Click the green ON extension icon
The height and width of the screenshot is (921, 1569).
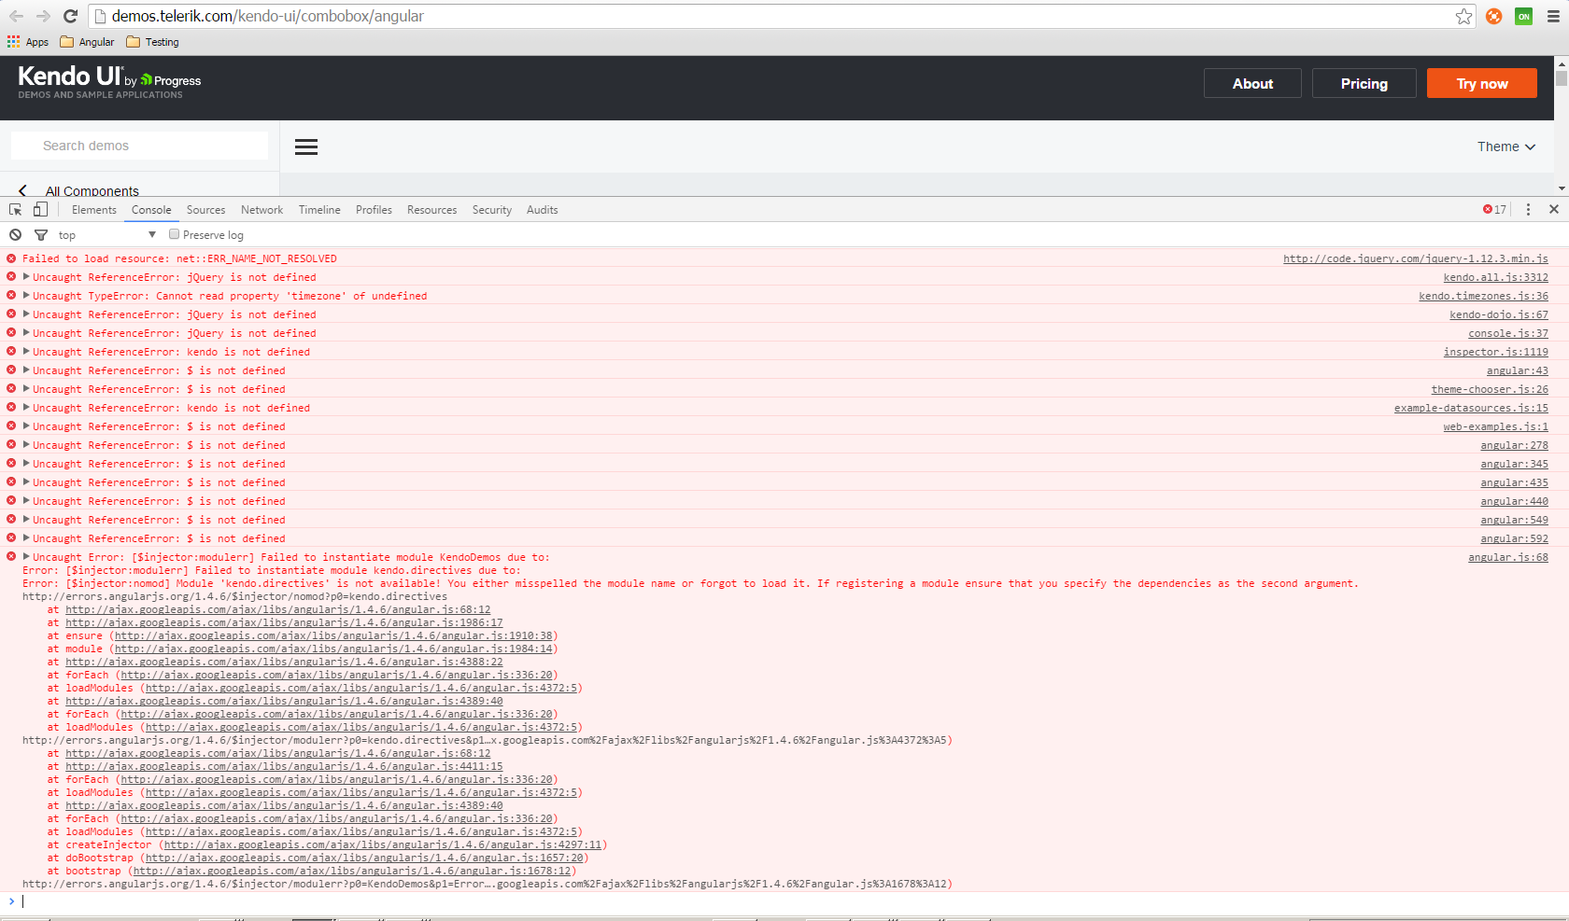1524,16
